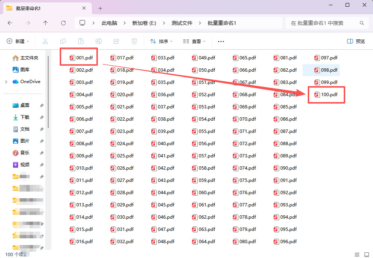
Task: Go up one folder level
Action: (x=46, y=23)
